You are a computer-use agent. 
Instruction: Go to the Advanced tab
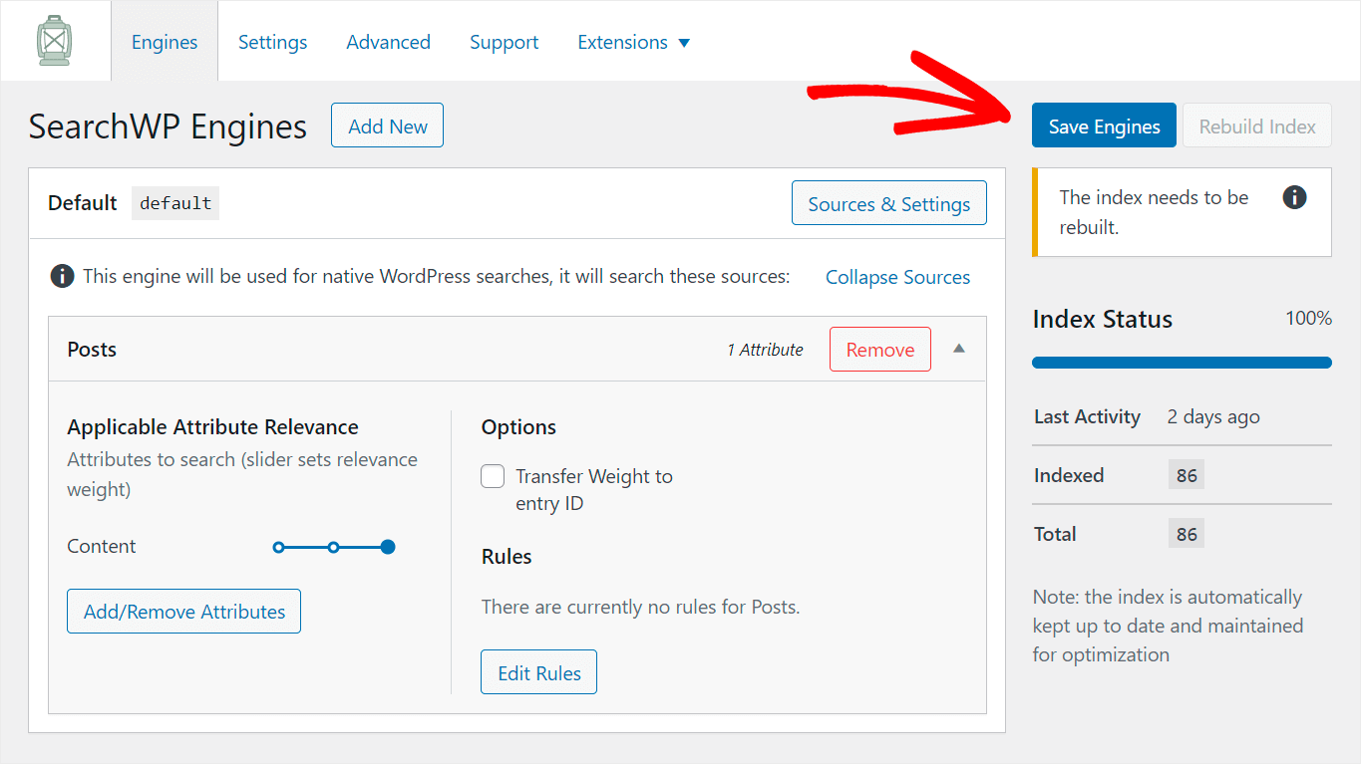388,42
